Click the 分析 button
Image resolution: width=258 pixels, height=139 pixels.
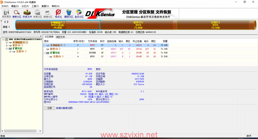click(x=50, y=108)
